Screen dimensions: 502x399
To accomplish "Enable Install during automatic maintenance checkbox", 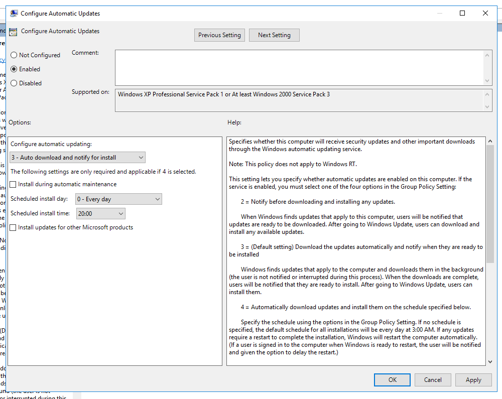I will (13, 185).
